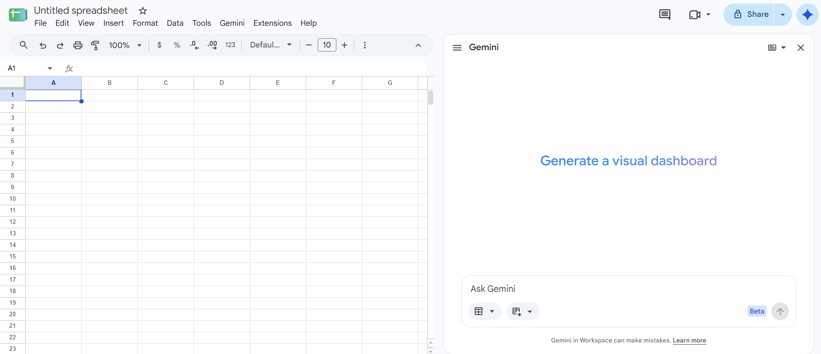The image size is (821, 354).
Task: Increase font size with plus button
Action: pyautogui.click(x=344, y=45)
